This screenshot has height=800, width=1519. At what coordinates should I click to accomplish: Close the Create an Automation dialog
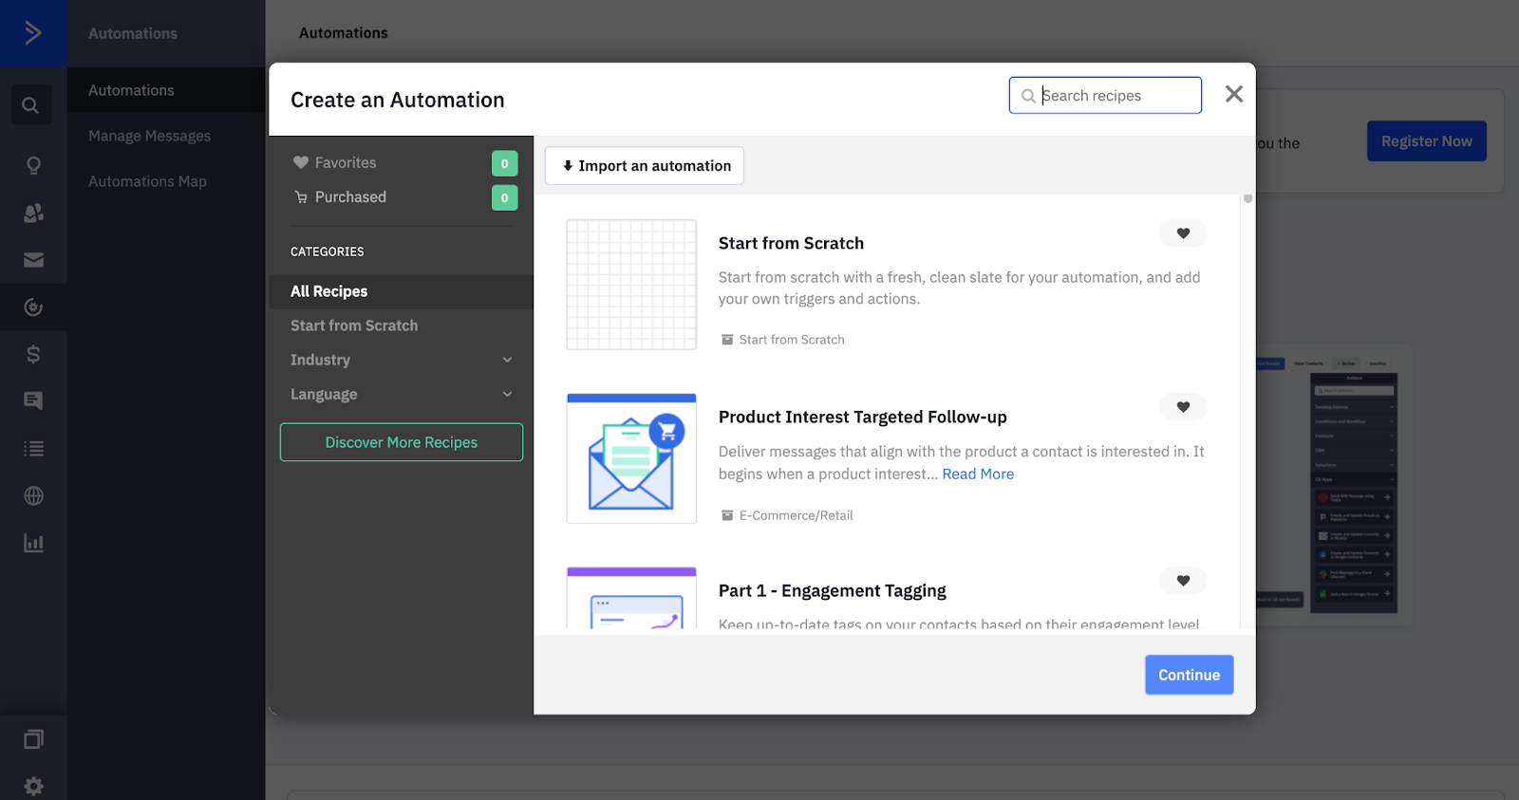(1234, 94)
